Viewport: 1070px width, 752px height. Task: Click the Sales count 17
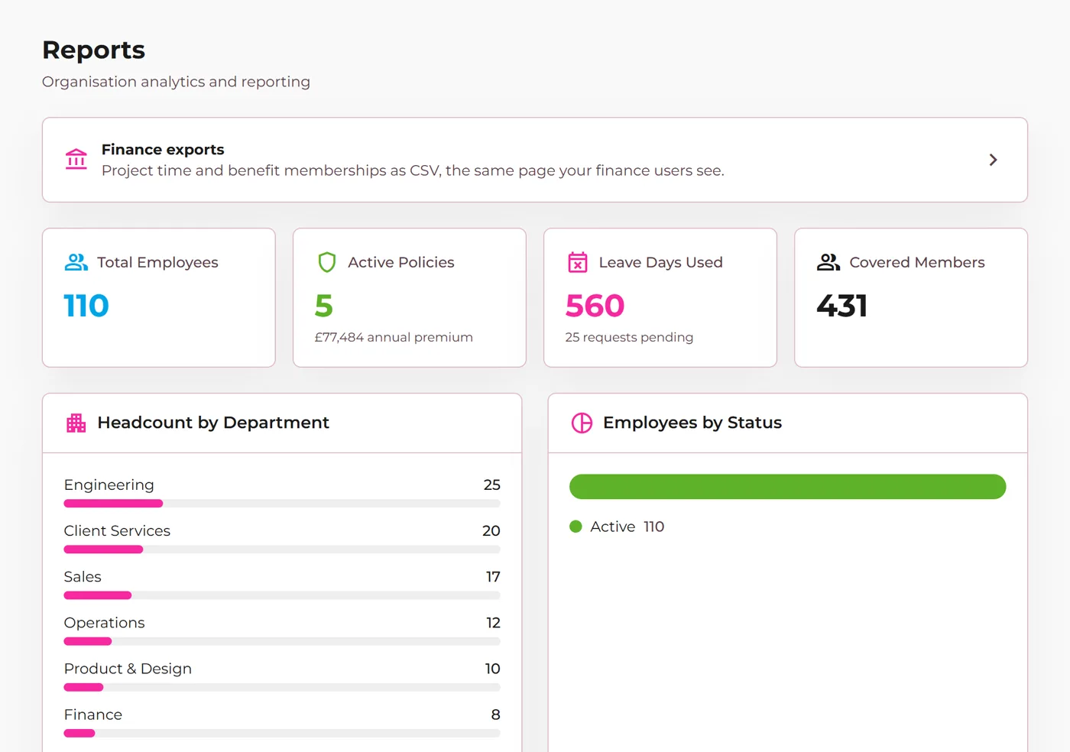[x=493, y=576]
